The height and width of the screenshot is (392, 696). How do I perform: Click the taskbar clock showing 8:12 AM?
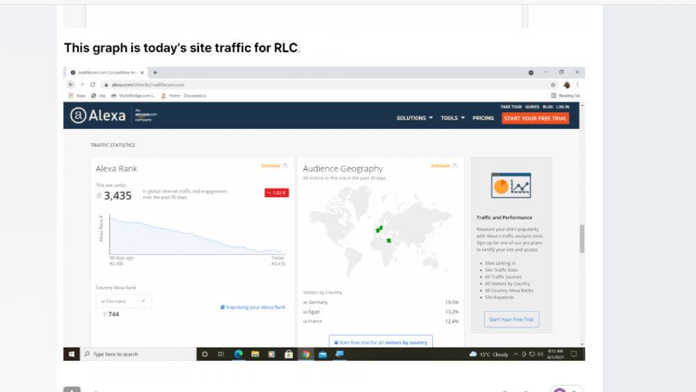click(x=555, y=354)
